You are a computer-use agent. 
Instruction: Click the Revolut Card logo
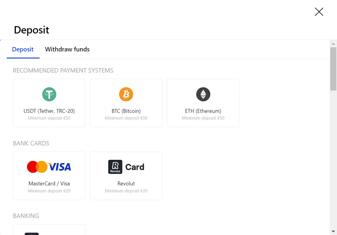(126, 167)
